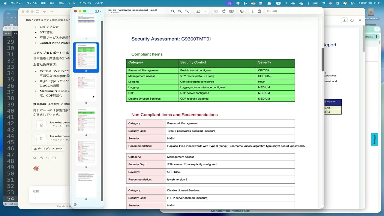The width and height of the screenshot is (384, 216).
Task: Click 'Enable secret configured' table cell
Action: pos(217,70)
